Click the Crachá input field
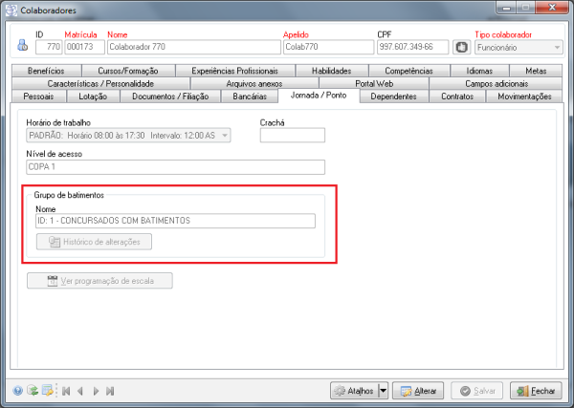The width and height of the screenshot is (574, 408). pyautogui.click(x=292, y=136)
